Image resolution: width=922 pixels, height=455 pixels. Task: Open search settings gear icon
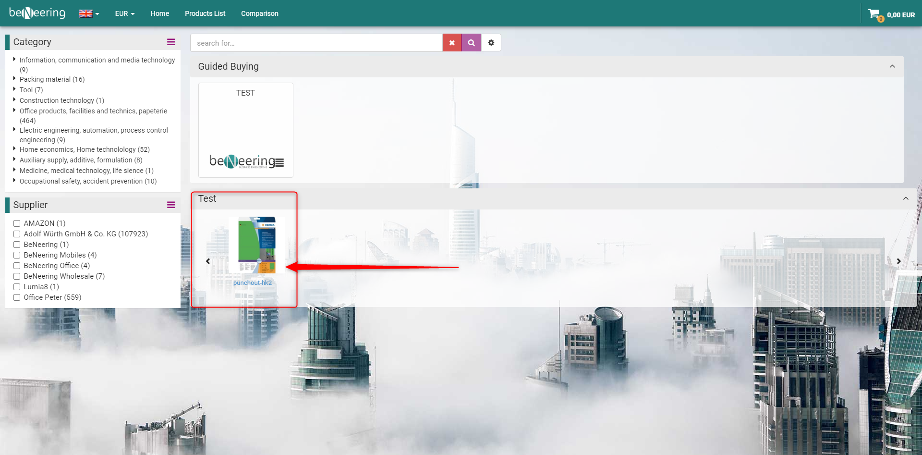pos(491,43)
